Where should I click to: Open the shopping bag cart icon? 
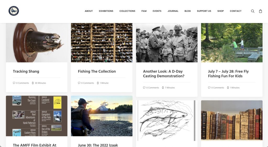(x=260, y=11)
